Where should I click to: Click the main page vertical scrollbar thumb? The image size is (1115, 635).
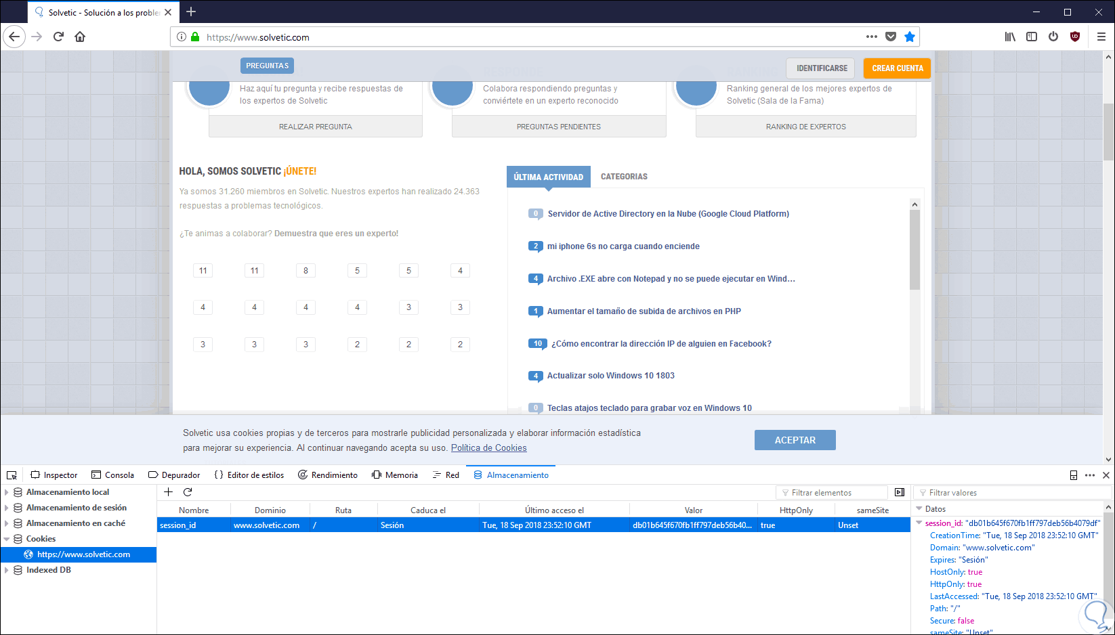click(1108, 132)
